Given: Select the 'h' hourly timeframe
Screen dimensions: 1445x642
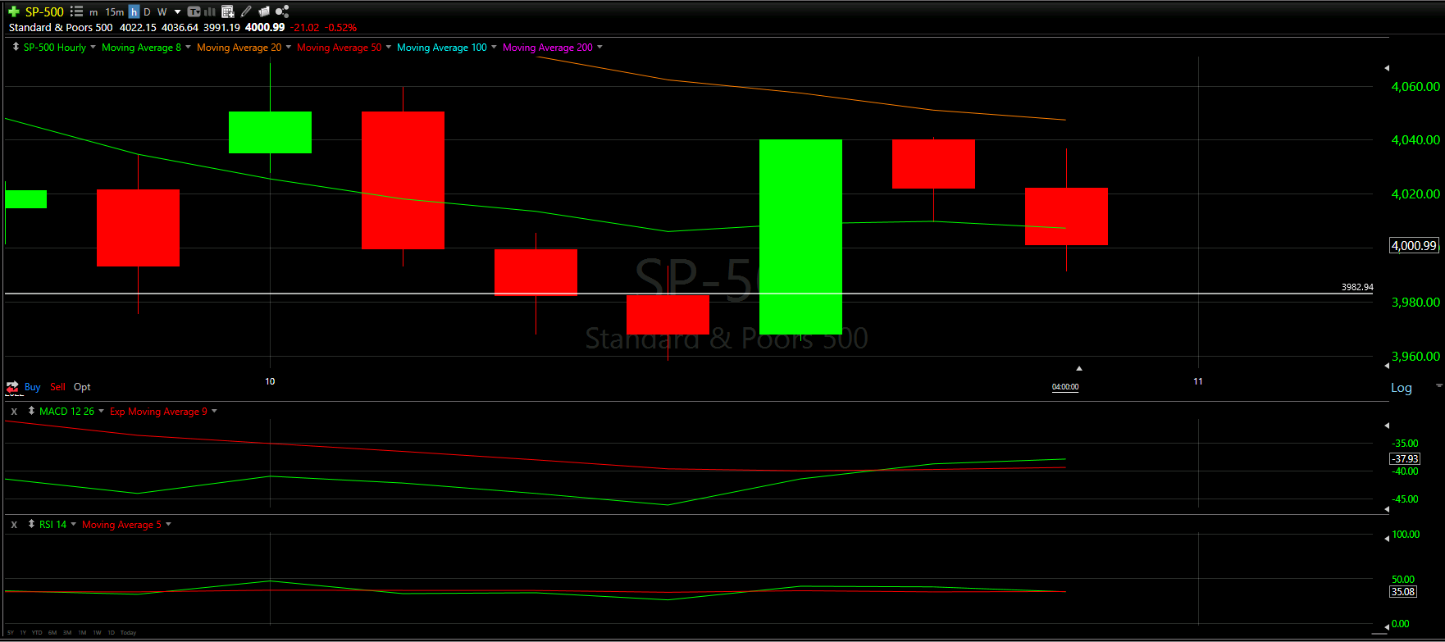Looking at the screenshot, I should [x=134, y=11].
